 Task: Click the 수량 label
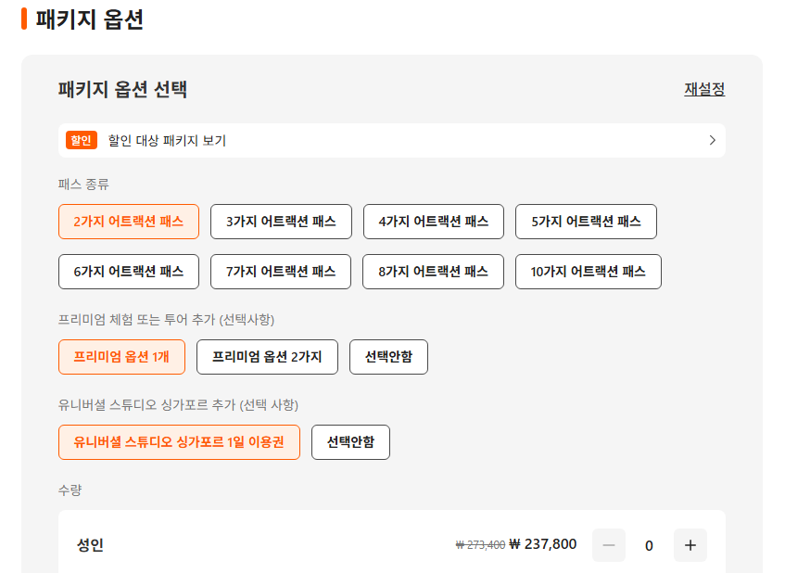pos(70,490)
